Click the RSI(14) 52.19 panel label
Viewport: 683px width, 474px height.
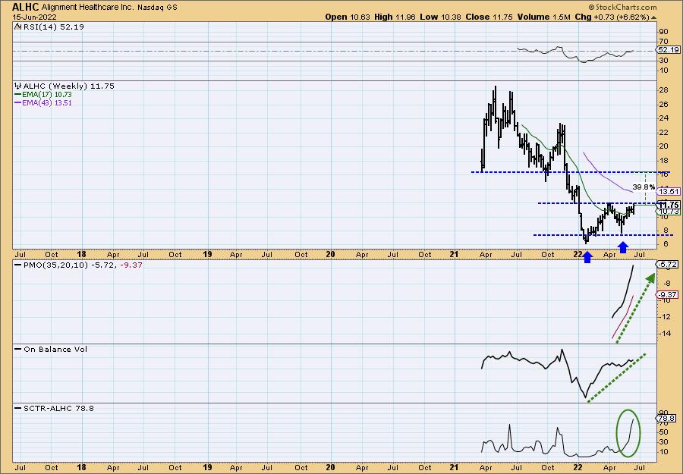54,27
